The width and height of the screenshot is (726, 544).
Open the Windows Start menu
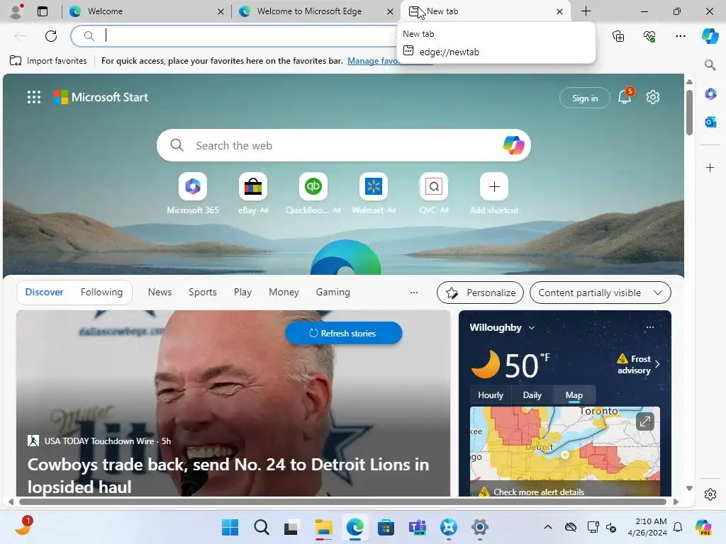[x=230, y=527]
